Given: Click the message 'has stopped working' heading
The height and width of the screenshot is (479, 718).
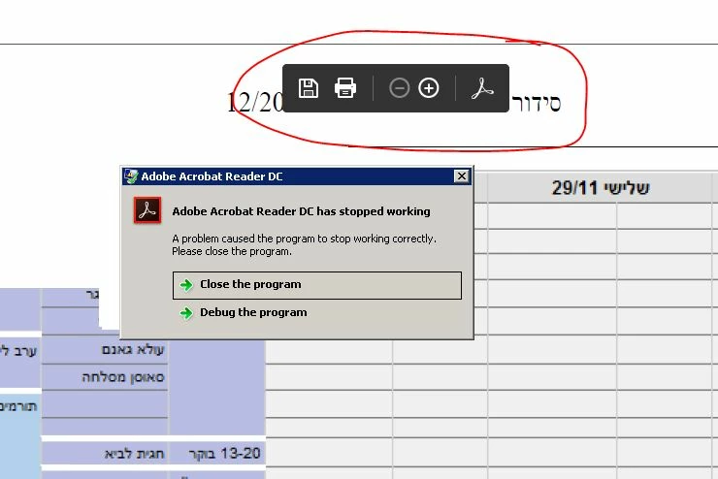Looking at the screenshot, I should coord(302,211).
